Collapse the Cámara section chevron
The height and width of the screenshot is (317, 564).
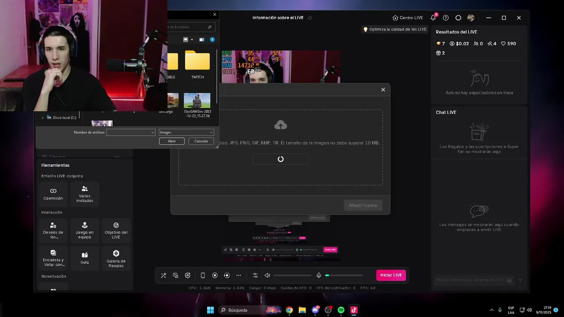(117, 156)
